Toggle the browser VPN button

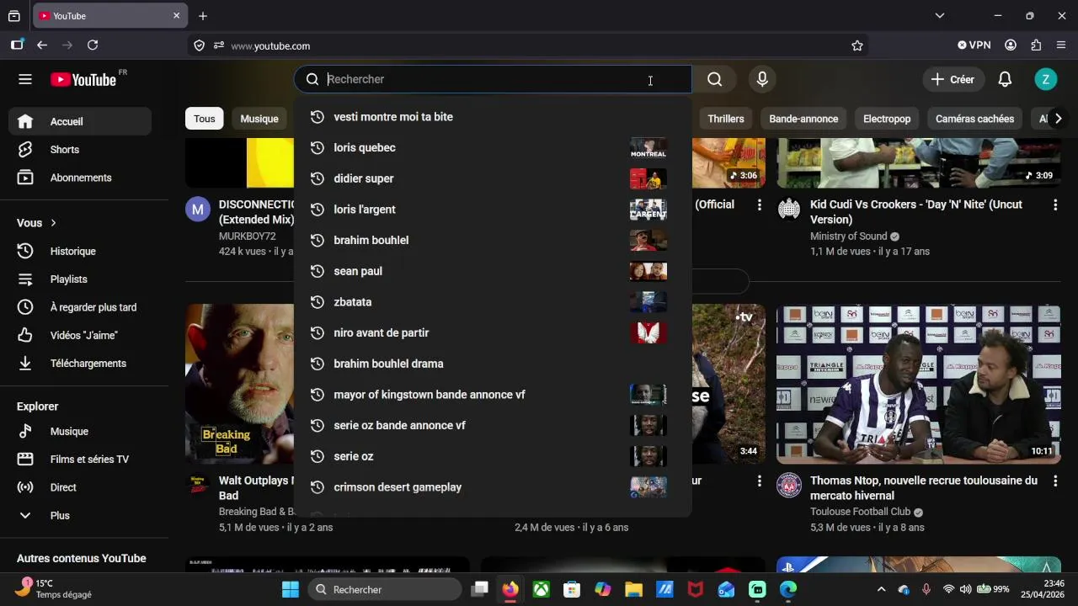coord(974,45)
